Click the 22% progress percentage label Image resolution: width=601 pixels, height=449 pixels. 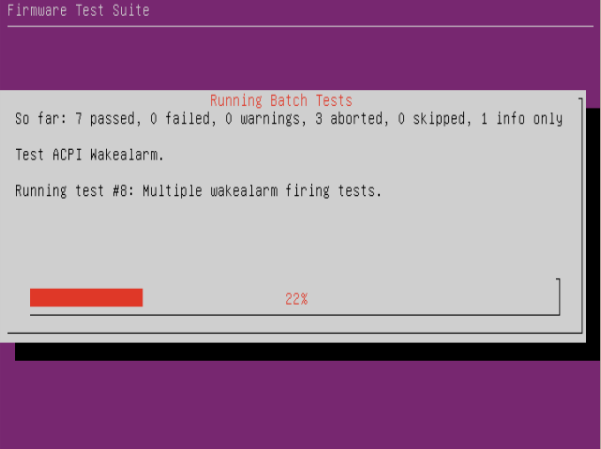point(296,299)
